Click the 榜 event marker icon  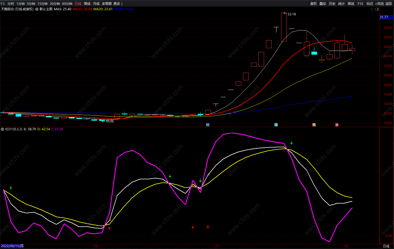pyautogui.click(x=314, y=125)
